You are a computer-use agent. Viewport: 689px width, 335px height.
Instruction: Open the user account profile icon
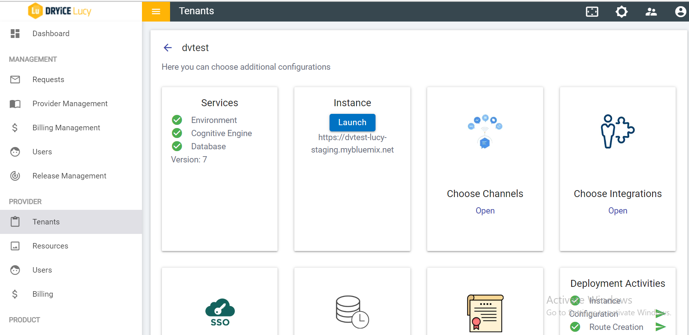[680, 12]
